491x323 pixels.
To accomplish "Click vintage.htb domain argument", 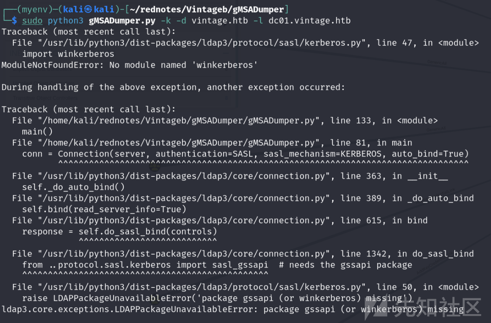I will tap(220, 21).
